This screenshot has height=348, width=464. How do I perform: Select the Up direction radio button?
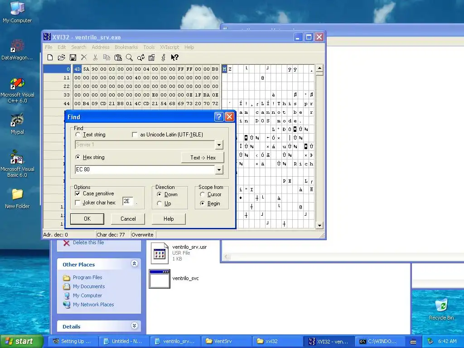(159, 203)
